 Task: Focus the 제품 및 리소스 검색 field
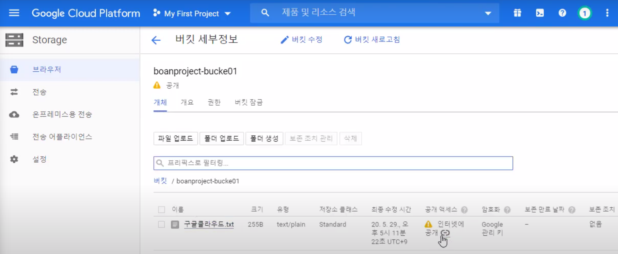pos(375,13)
